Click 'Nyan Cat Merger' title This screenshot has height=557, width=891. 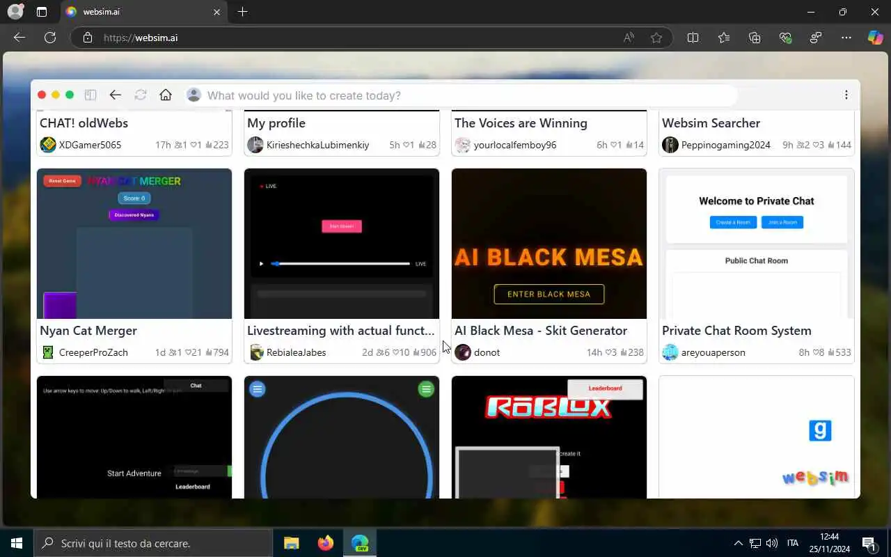click(x=88, y=331)
